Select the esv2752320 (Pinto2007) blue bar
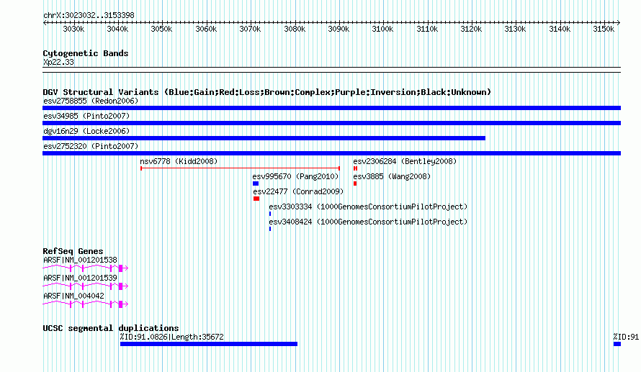 (x=331, y=153)
